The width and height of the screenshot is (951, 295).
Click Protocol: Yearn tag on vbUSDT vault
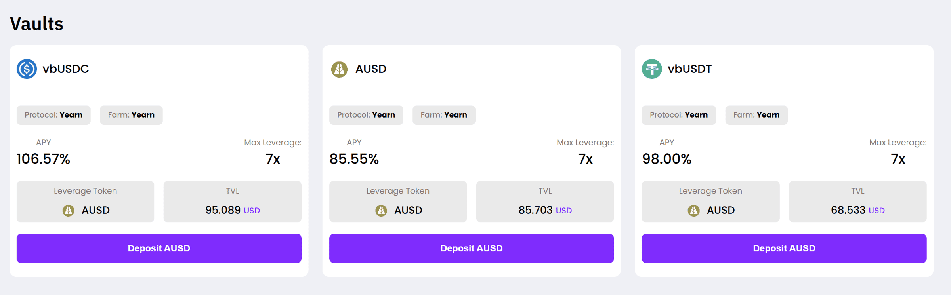tap(679, 115)
